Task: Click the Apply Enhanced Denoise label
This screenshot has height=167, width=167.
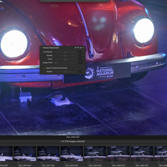Action: 57,68
